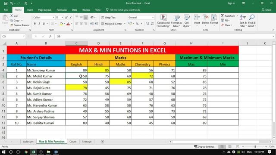Click Sign in
Image resolution: width=276 pixels, height=155 pixels.
(x=231, y=3)
